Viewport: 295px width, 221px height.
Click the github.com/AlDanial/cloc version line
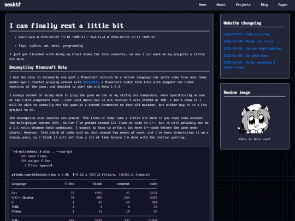tap(81, 175)
